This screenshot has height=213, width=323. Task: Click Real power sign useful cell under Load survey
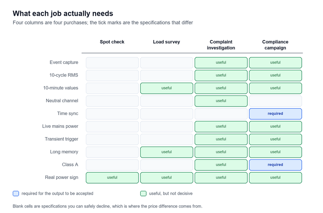[167, 178]
